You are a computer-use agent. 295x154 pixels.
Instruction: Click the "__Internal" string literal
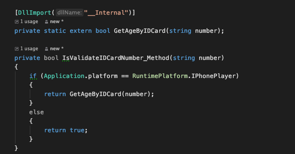[x=106, y=13]
